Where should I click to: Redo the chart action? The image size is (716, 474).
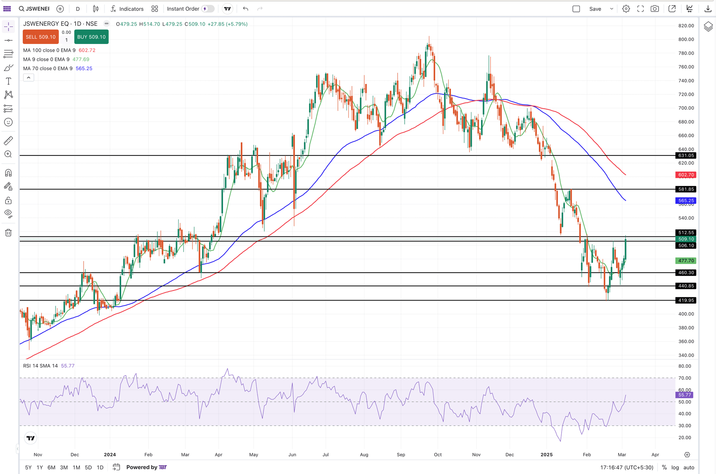[260, 9]
